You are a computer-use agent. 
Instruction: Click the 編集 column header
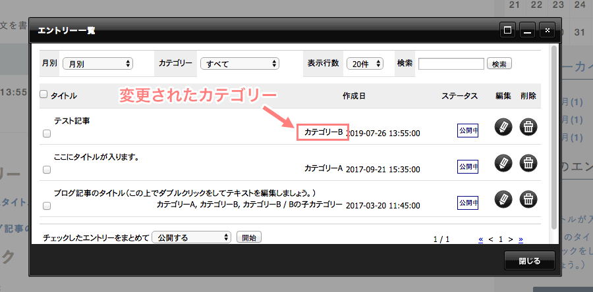503,96
